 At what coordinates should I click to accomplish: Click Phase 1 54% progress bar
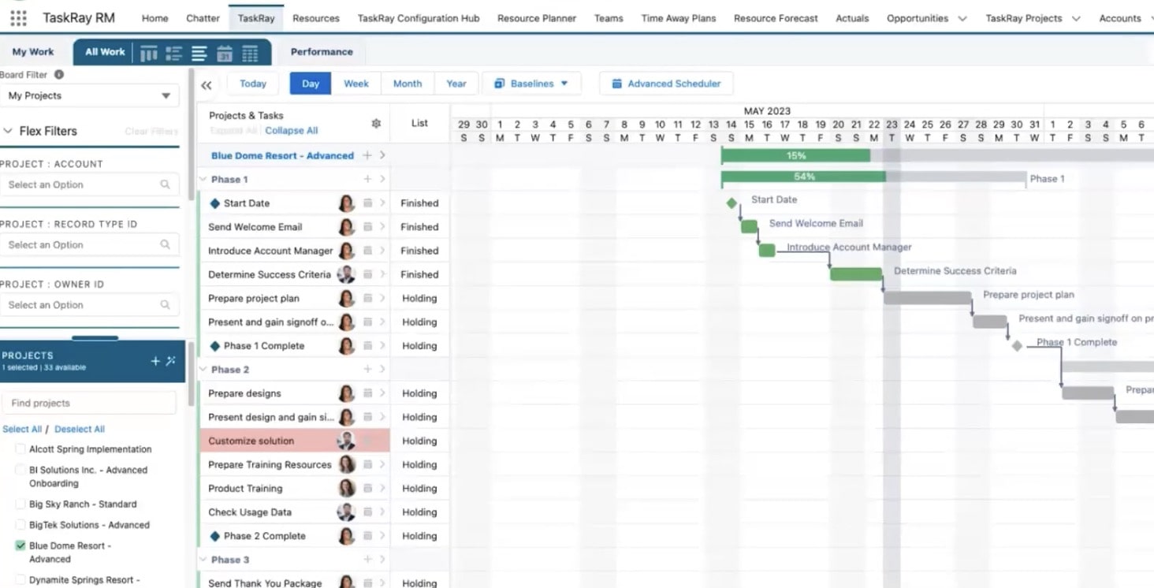[803, 177]
